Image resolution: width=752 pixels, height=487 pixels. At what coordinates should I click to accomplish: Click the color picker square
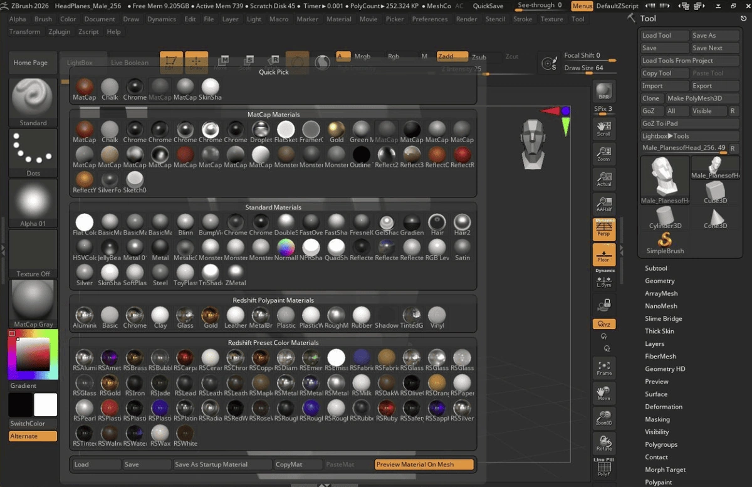pos(33,354)
